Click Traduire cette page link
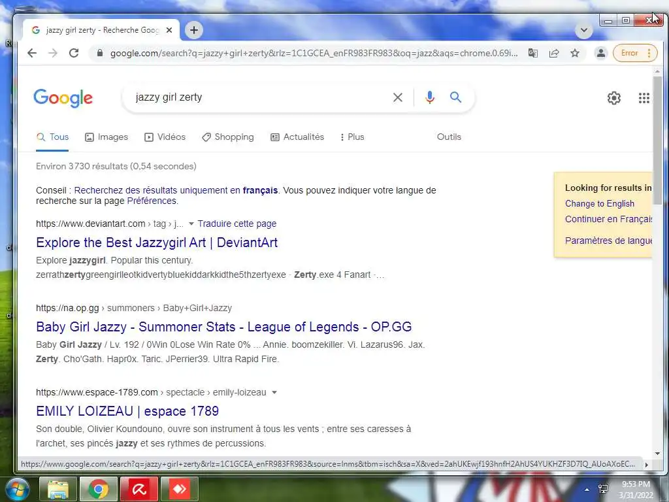This screenshot has width=669, height=502. 237,224
